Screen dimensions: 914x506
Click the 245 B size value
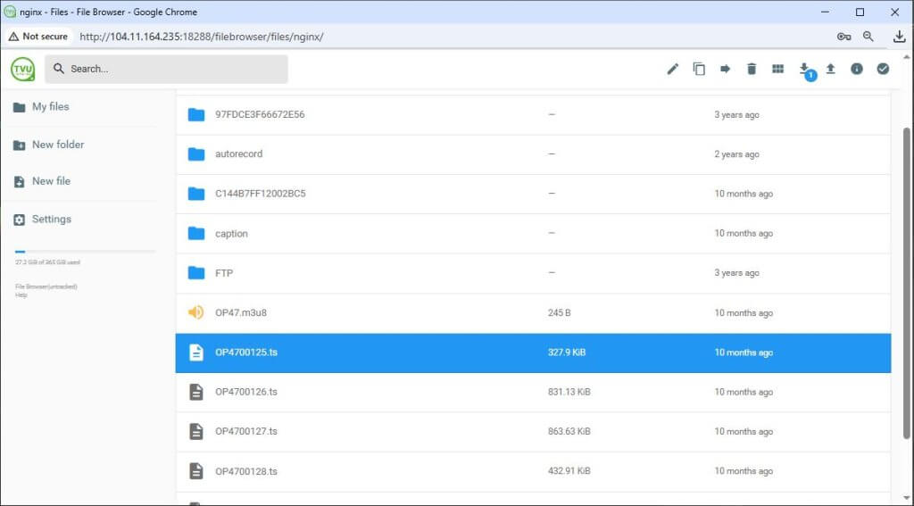point(559,312)
